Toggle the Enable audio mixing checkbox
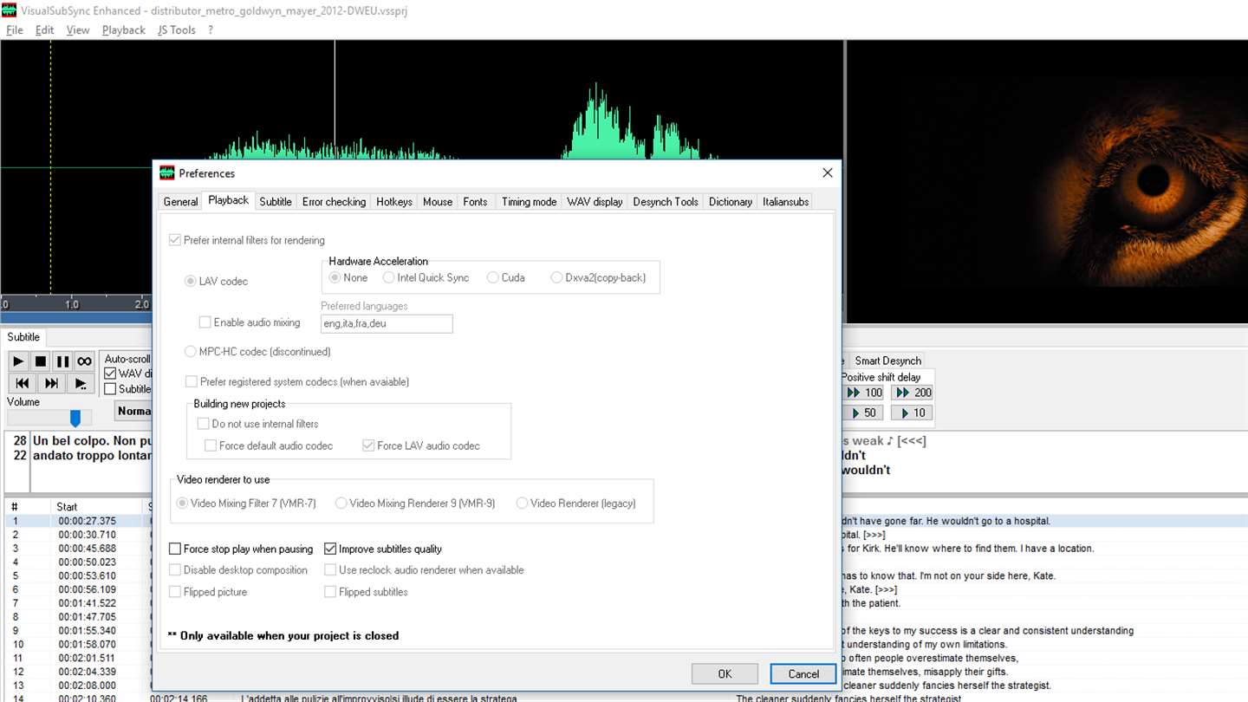Screen dimensions: 1248x702 pyautogui.click(x=205, y=322)
